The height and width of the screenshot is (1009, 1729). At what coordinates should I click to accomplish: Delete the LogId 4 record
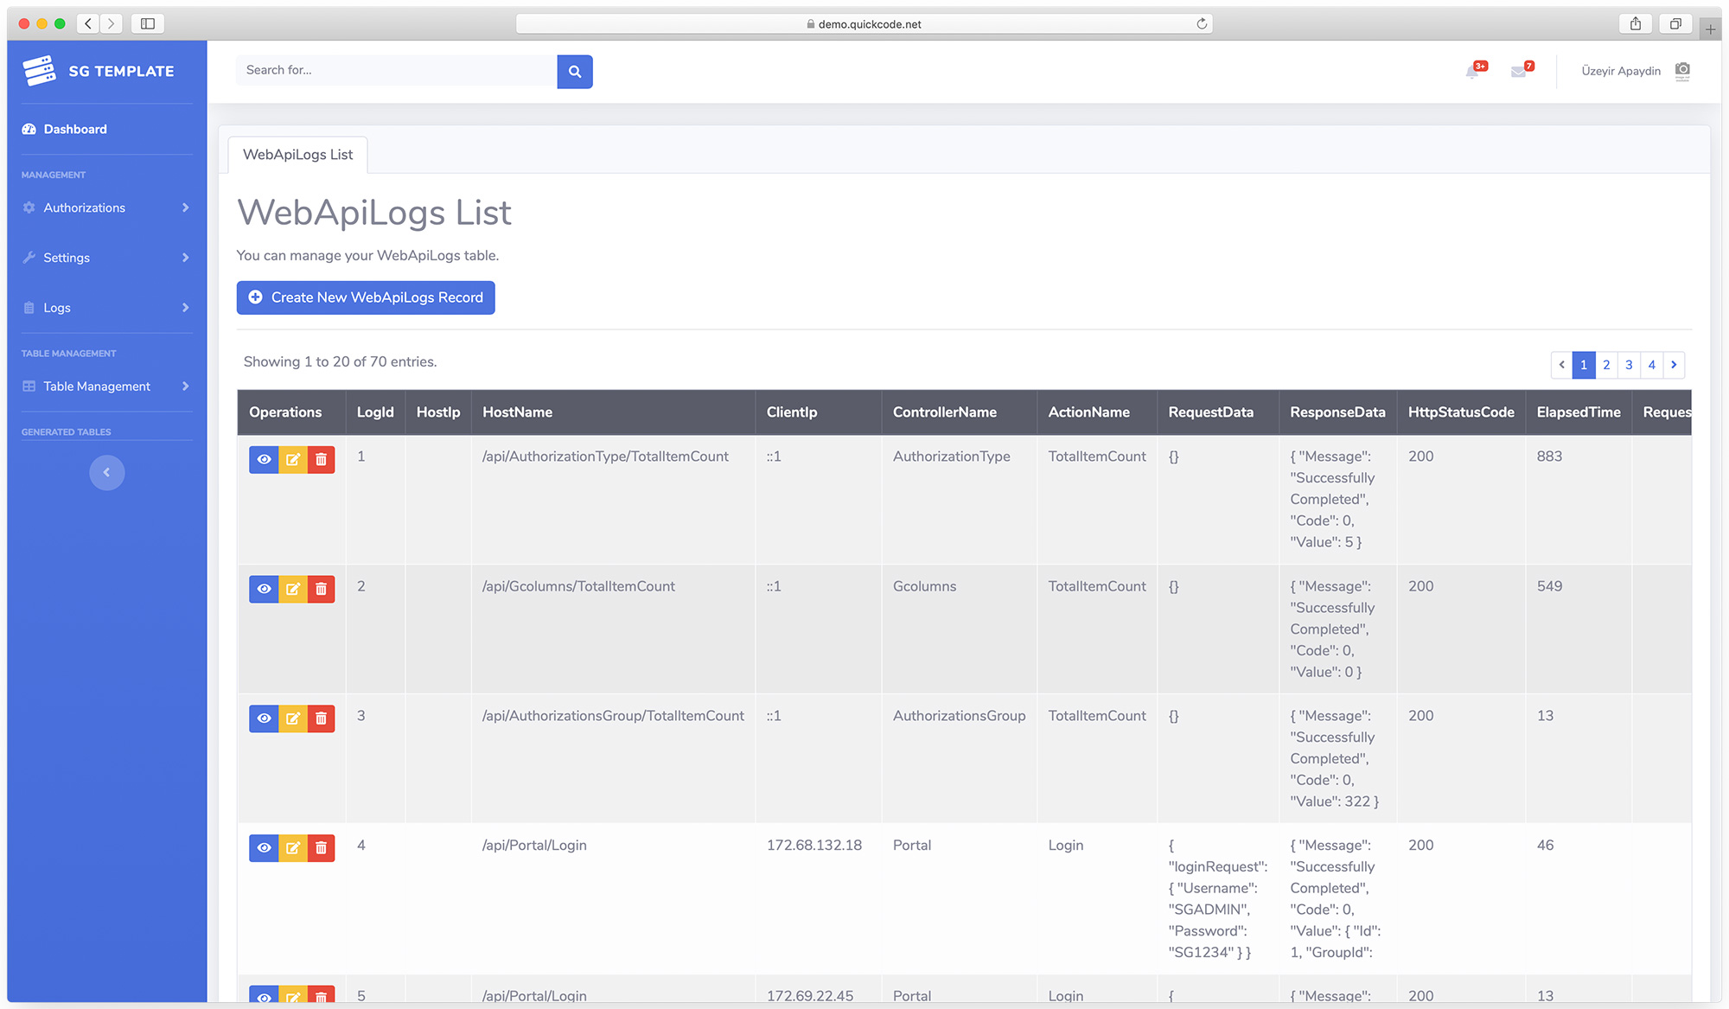pos(321,848)
